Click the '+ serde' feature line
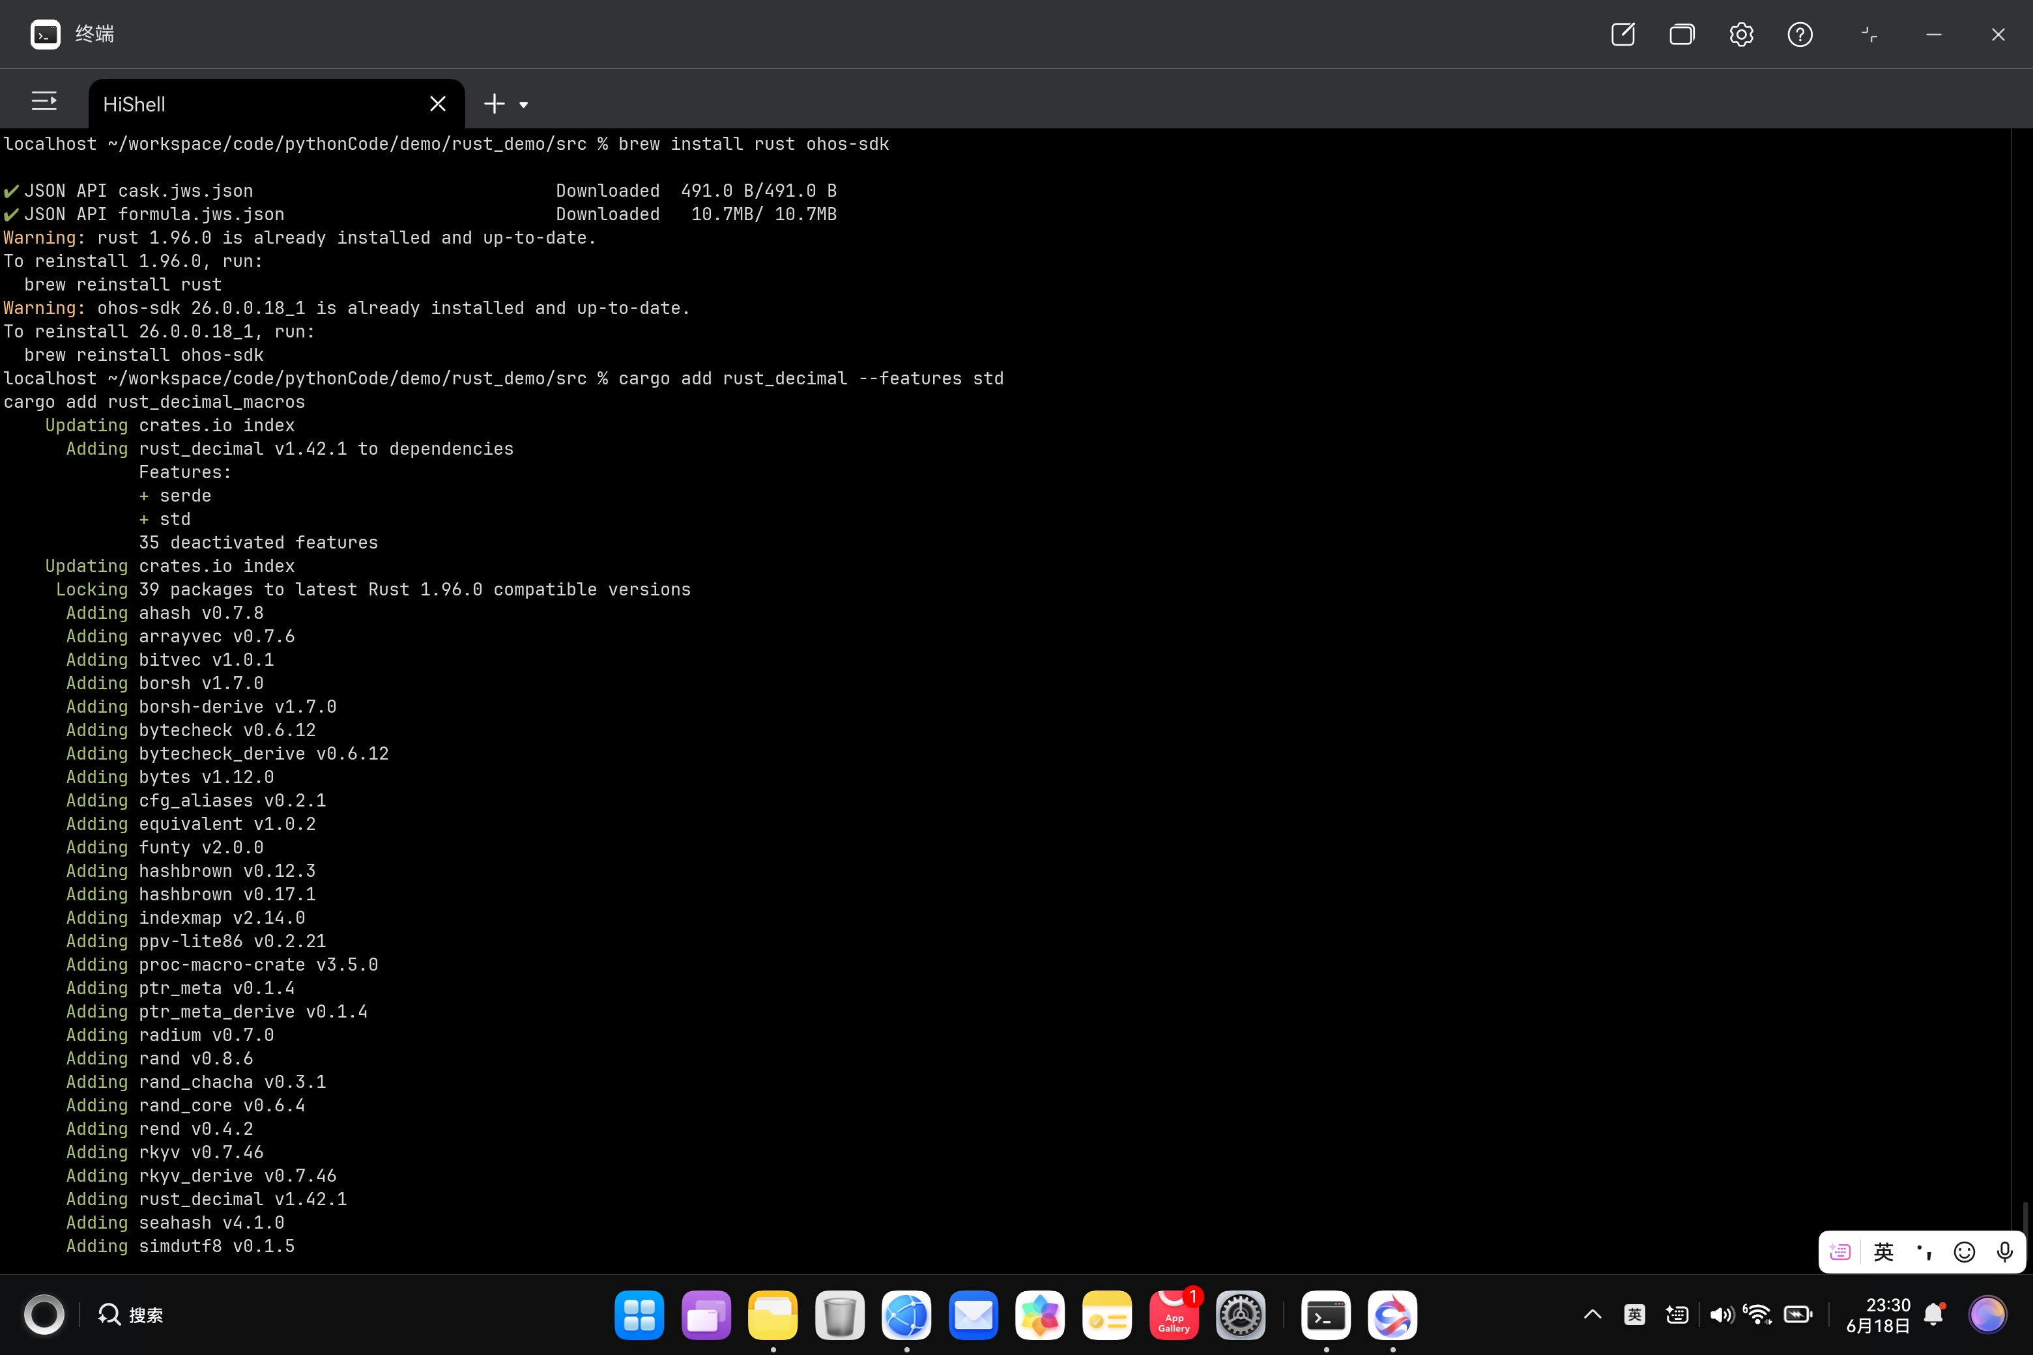This screenshot has height=1355, width=2033. [x=175, y=495]
